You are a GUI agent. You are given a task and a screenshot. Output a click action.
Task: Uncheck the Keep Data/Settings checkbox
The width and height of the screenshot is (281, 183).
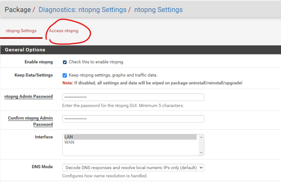pos(65,75)
